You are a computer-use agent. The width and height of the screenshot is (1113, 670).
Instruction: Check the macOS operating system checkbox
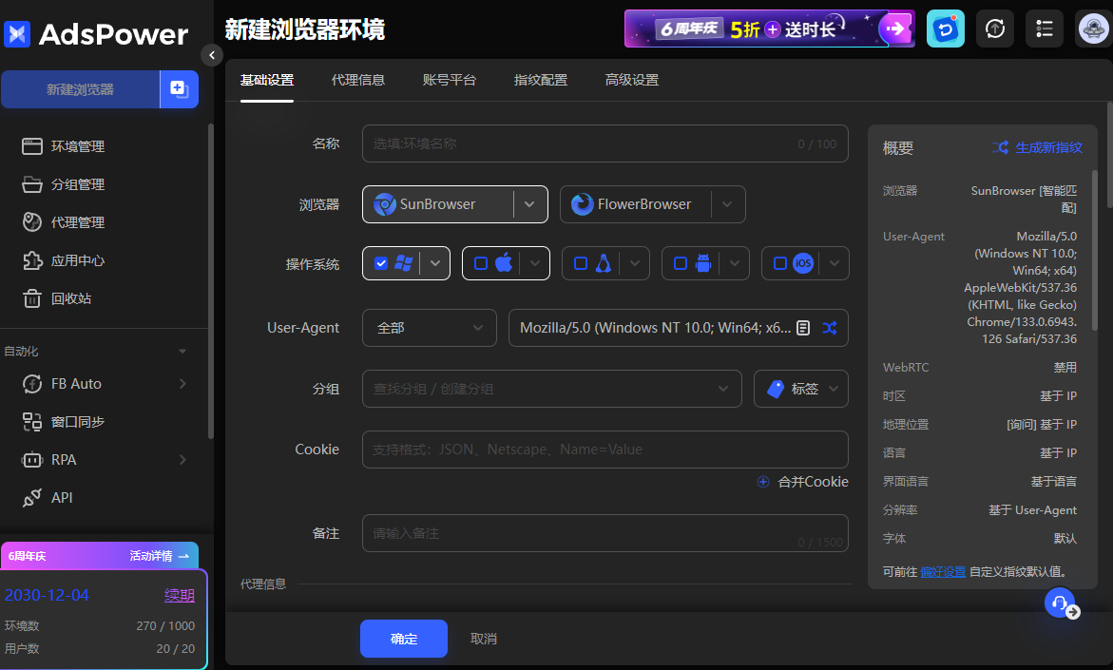pos(481,263)
